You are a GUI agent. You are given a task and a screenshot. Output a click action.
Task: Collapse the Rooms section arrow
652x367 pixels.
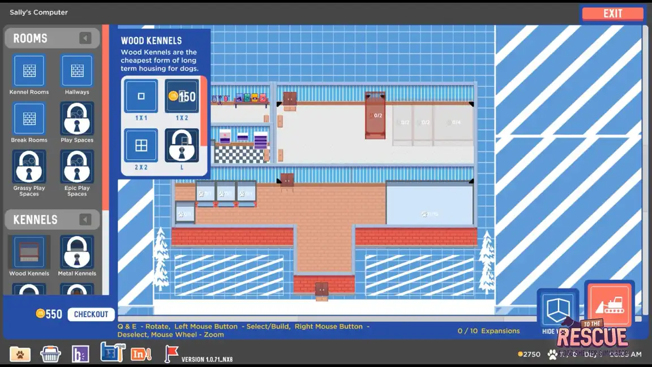click(x=85, y=39)
